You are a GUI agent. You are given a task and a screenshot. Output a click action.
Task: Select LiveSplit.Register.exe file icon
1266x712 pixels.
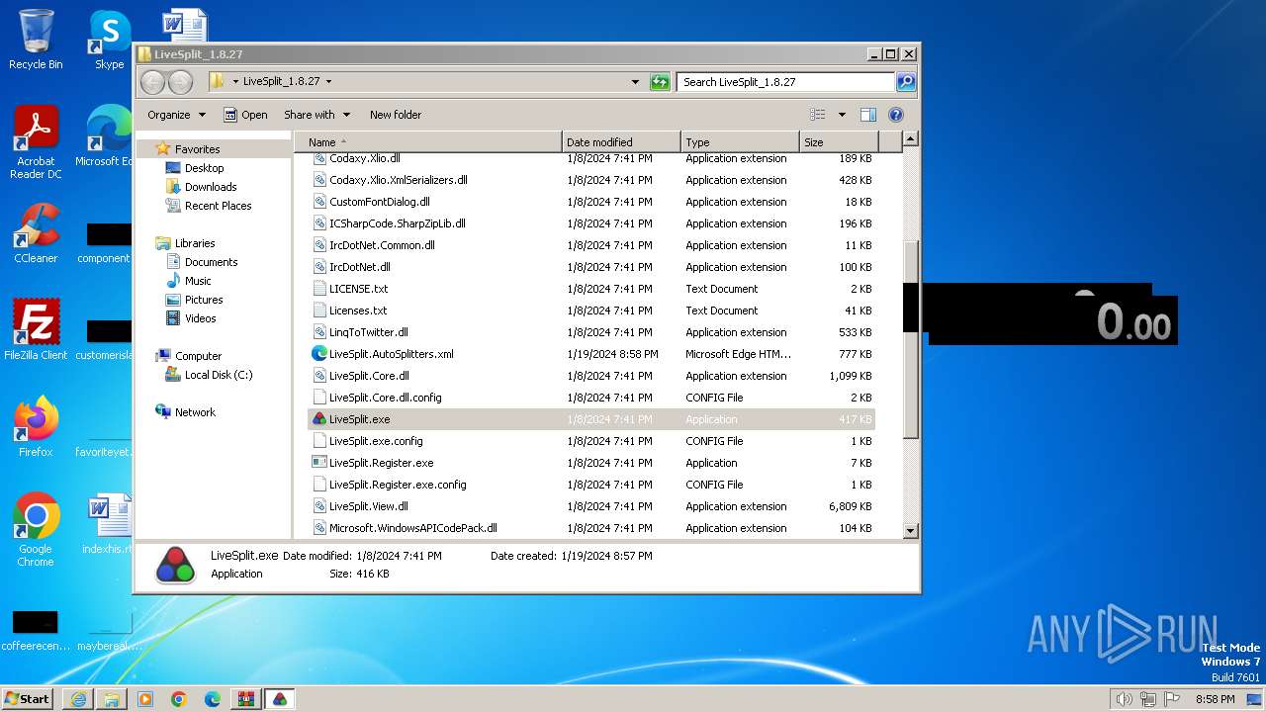(319, 463)
